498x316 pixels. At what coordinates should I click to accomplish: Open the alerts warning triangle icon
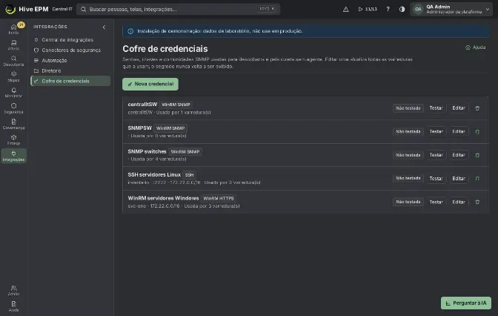346,9
